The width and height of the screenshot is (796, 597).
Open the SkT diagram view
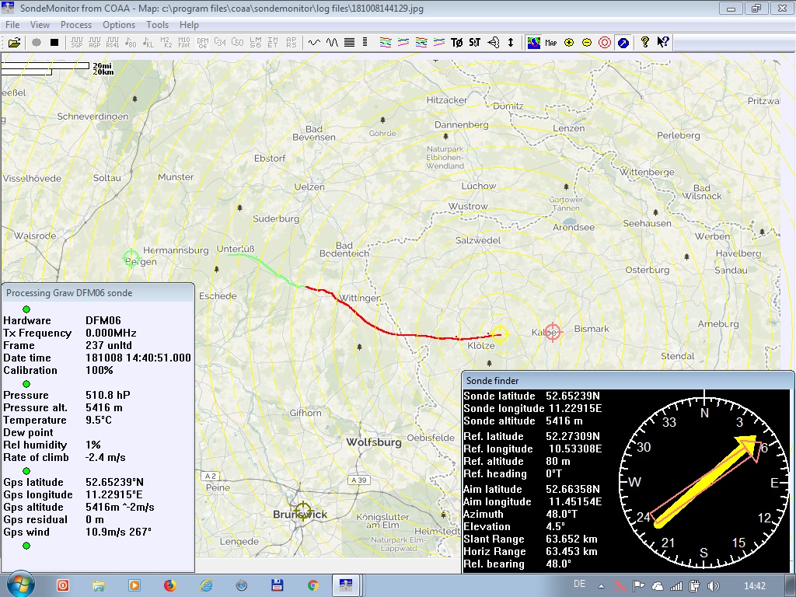pos(475,43)
